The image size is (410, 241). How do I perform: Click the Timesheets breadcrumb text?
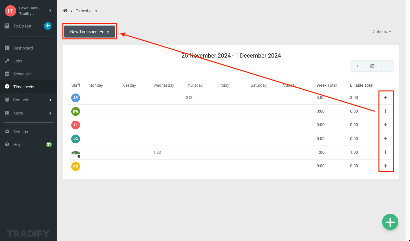coord(86,11)
